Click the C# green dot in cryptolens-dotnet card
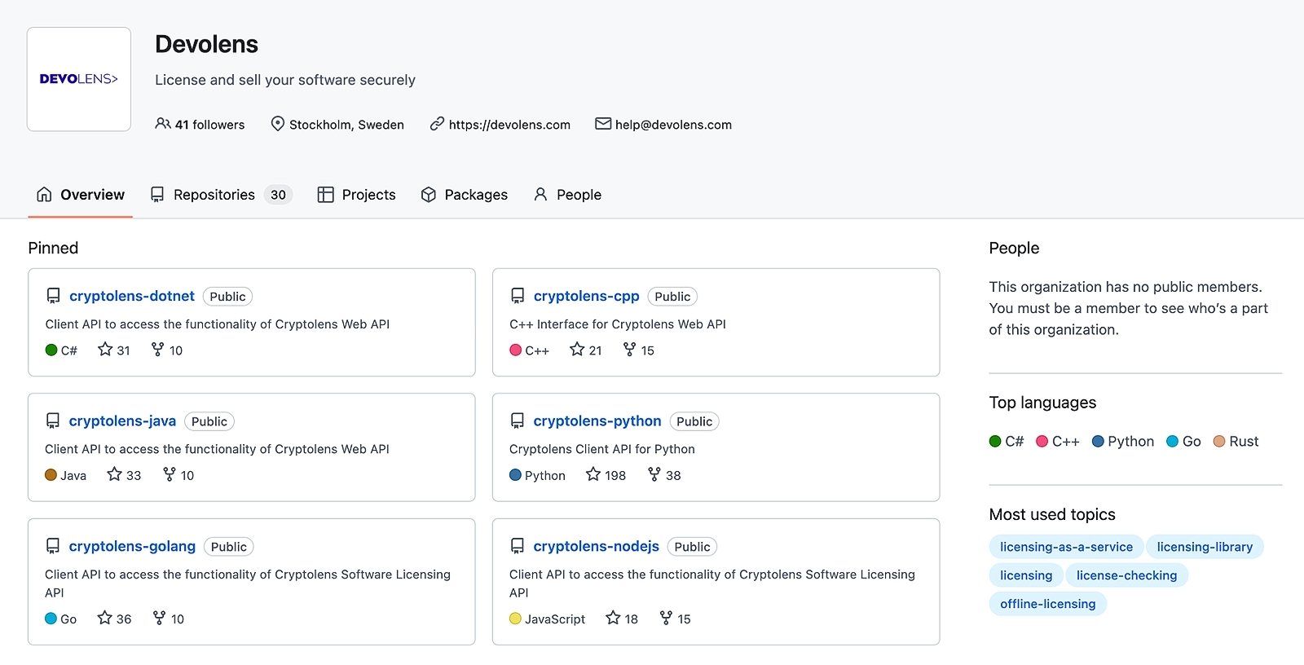Viewport: 1304px width, 665px height. [x=51, y=350]
